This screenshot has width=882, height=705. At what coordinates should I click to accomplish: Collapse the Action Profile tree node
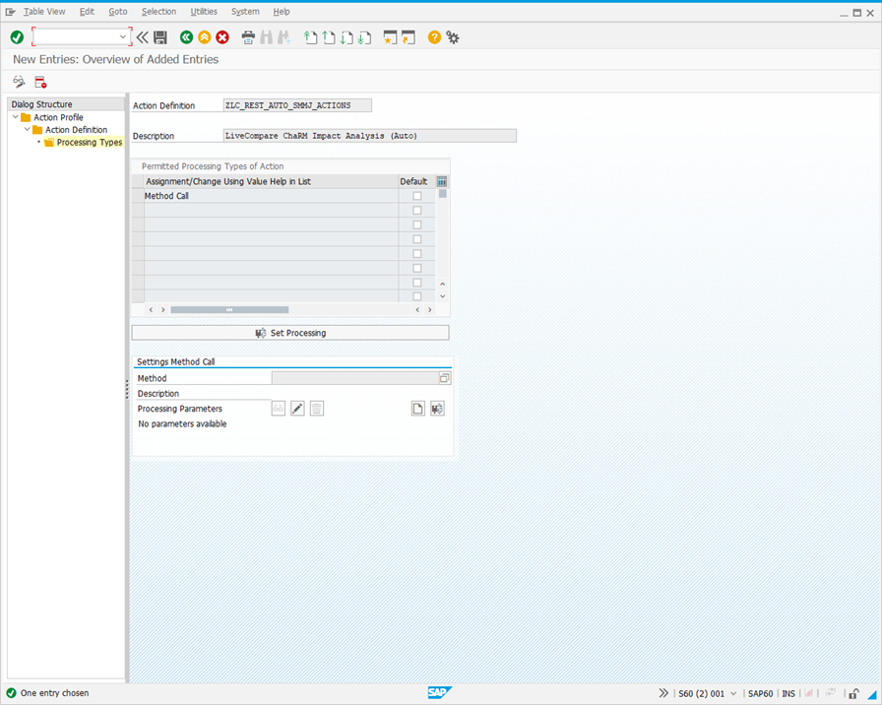click(x=14, y=116)
